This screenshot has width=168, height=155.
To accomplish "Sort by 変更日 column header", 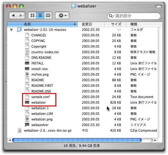I will [91, 24].
